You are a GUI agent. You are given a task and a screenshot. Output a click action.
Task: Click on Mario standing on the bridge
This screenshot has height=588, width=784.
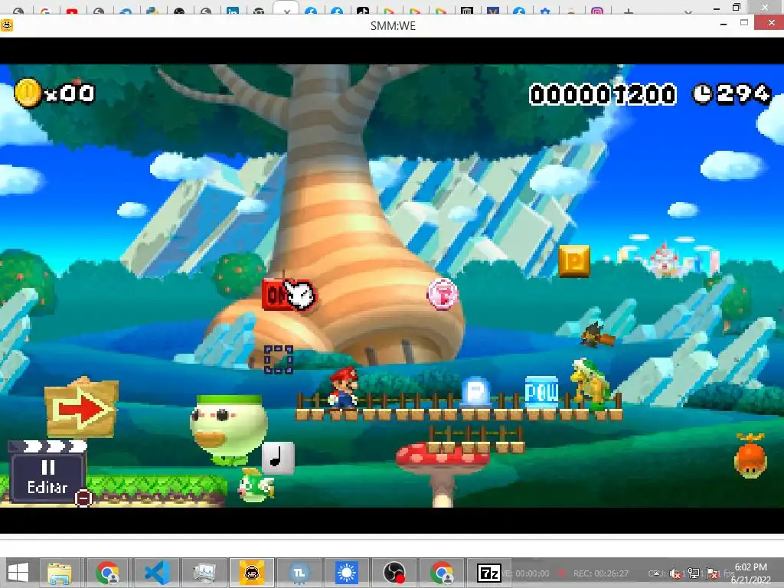(344, 387)
